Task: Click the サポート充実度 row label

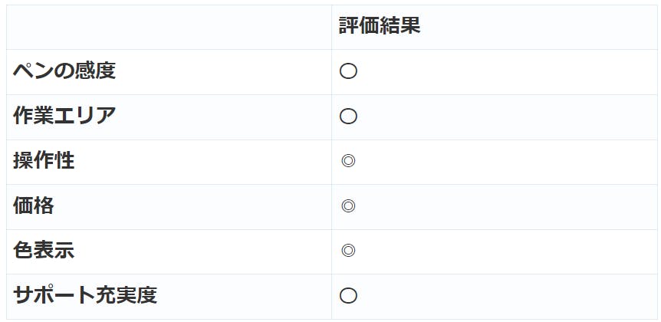Action: coord(85,296)
